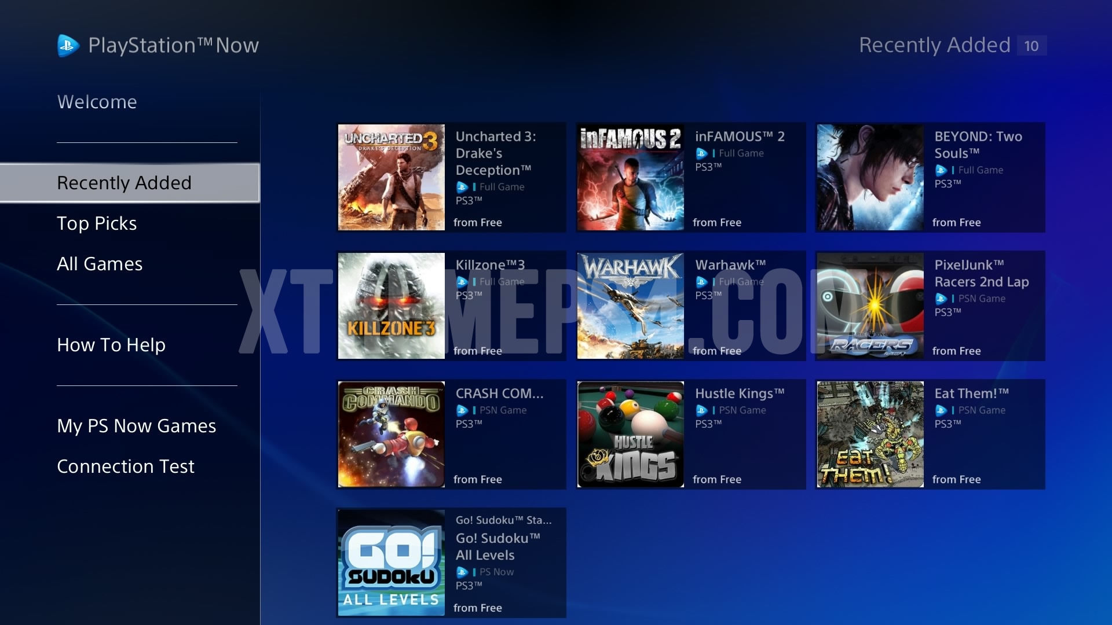View My PS Now Games
The image size is (1112, 625).
pos(136,426)
